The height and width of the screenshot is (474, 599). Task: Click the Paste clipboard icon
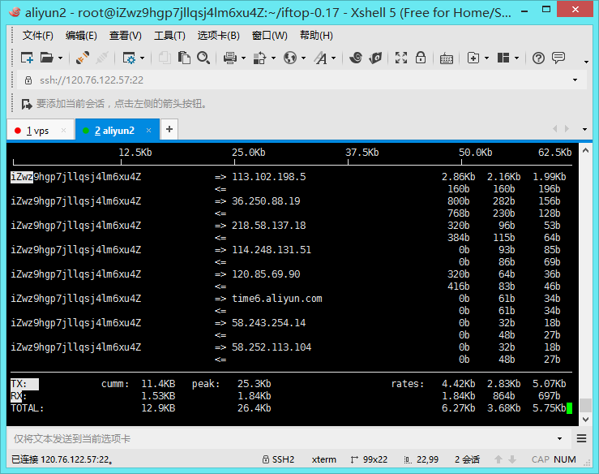click(x=184, y=58)
